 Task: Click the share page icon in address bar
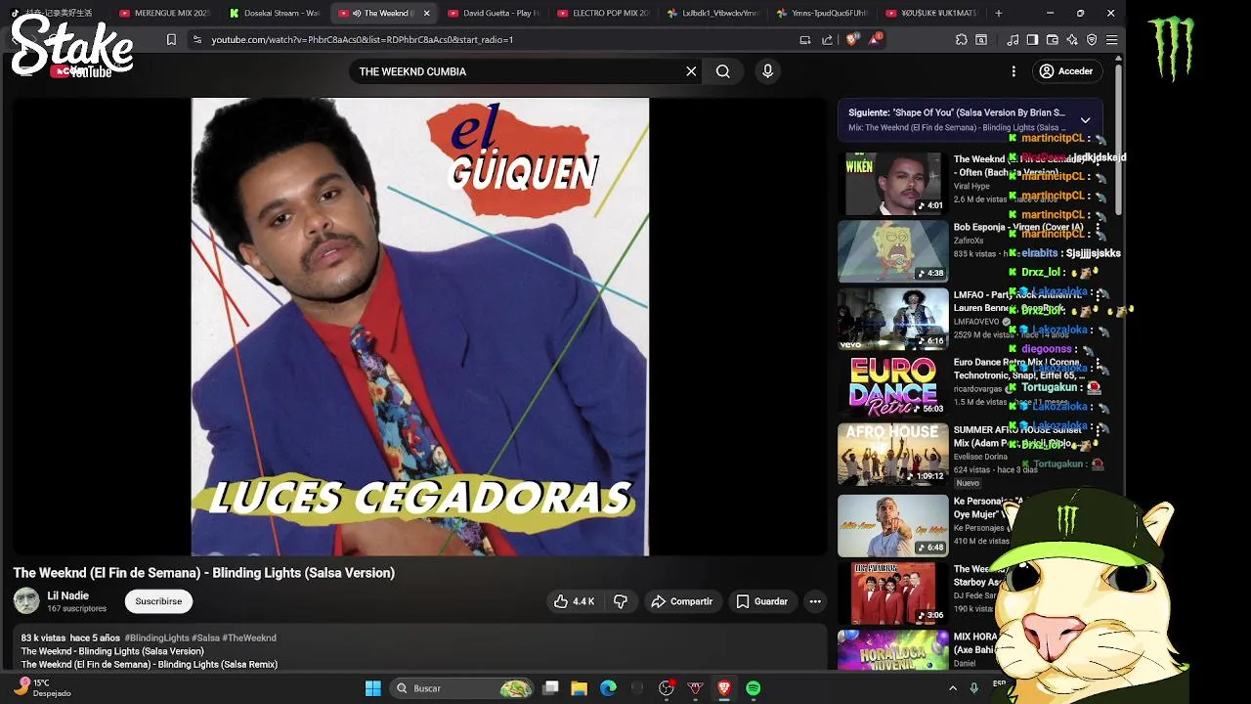828,39
